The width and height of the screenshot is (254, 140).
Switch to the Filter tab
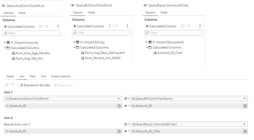[33, 76]
